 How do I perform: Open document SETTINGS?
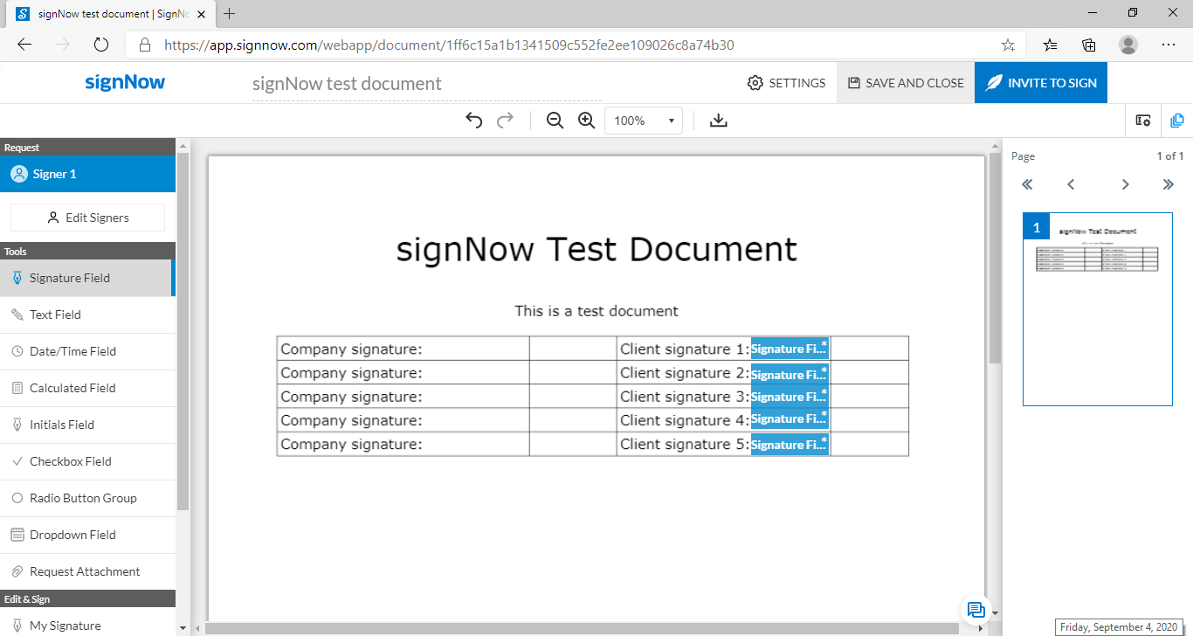click(x=786, y=83)
